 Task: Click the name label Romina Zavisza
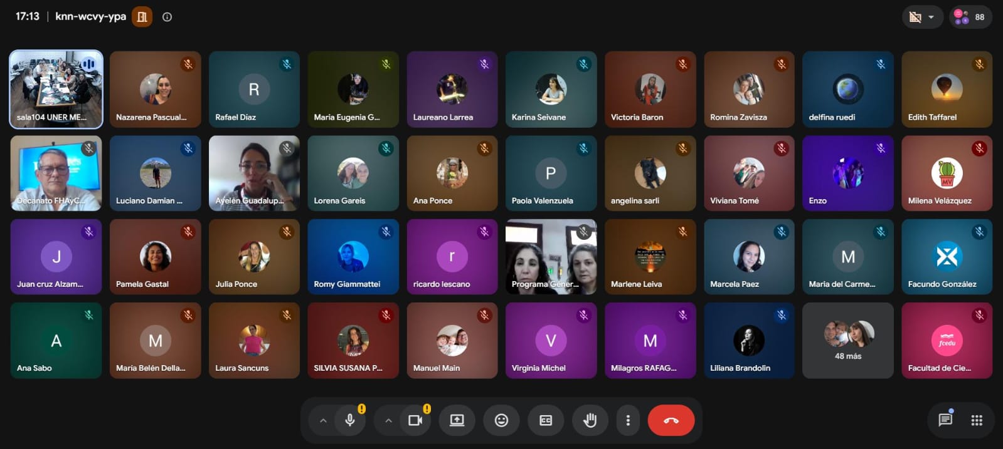pyautogui.click(x=738, y=117)
